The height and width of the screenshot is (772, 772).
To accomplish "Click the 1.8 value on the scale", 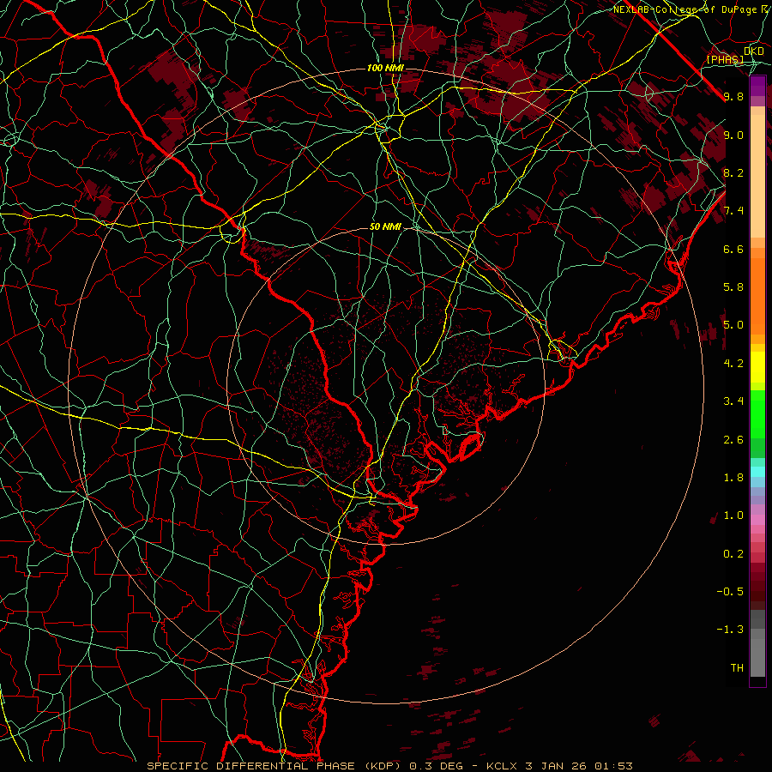I will coord(733,478).
